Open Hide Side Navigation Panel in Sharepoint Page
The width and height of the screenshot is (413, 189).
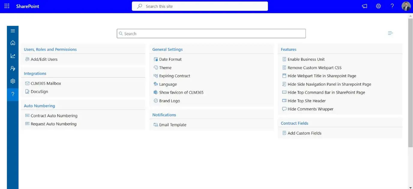[x=329, y=84]
